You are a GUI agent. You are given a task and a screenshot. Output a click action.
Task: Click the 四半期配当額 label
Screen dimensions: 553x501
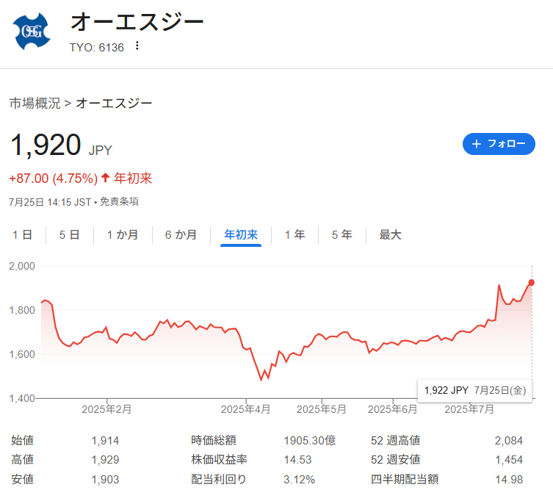click(405, 479)
